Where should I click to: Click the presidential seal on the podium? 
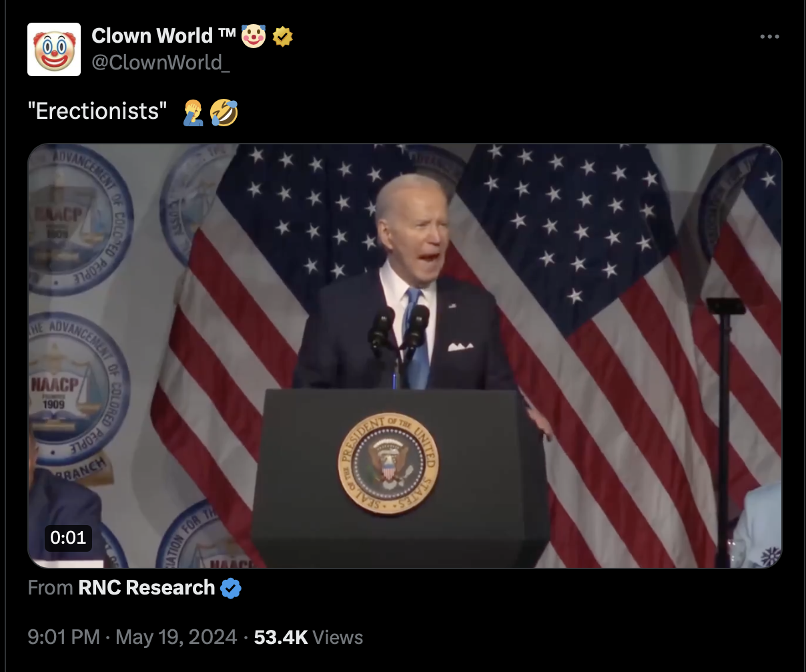388,463
